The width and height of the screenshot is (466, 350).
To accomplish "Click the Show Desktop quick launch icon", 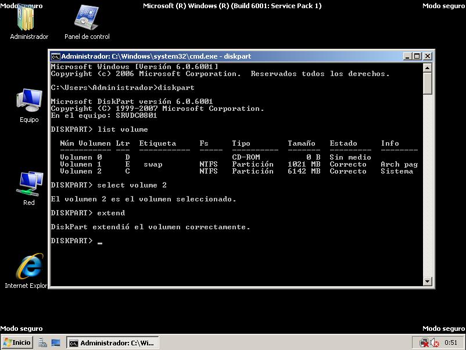I will tap(56, 342).
